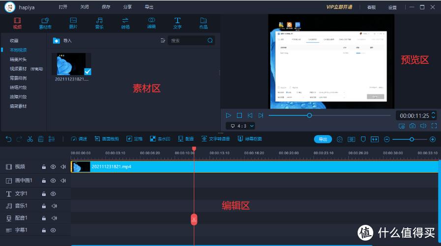Click the 文字转语音 text-to-speech tool

[x=215, y=139]
